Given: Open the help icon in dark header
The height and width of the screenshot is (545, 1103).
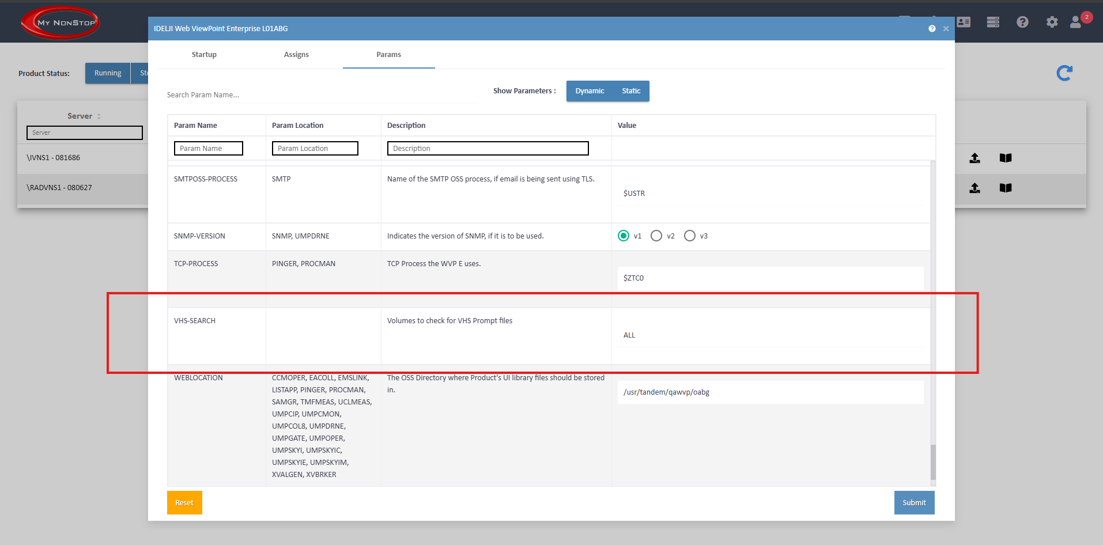Looking at the screenshot, I should point(1022,22).
